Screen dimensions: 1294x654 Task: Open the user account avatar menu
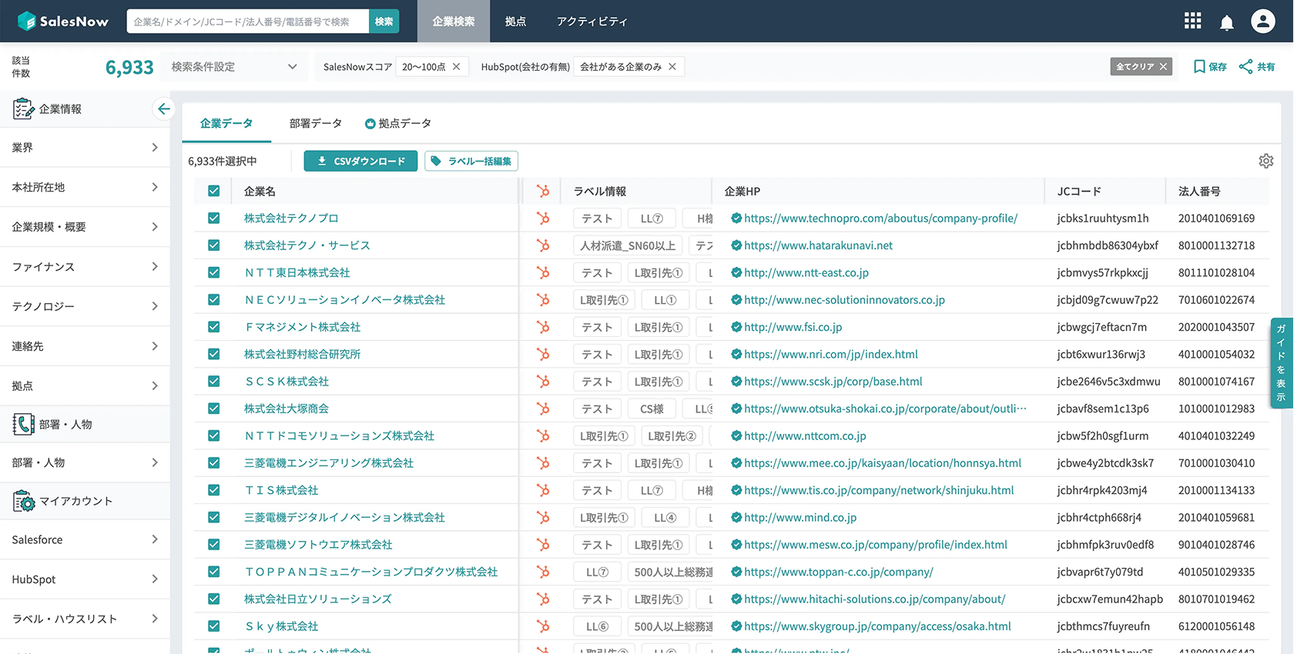coord(1263,21)
